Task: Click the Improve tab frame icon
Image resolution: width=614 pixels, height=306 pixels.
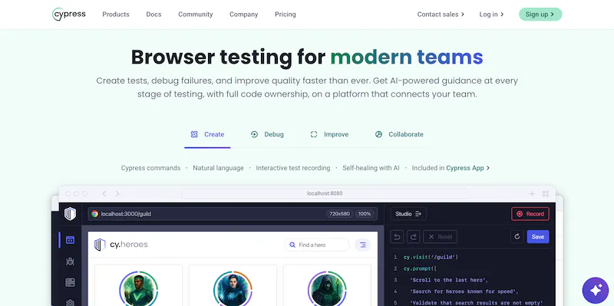Action: tap(314, 135)
